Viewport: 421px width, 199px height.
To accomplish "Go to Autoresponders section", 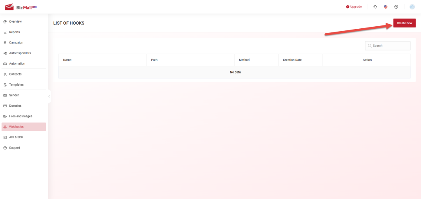I will tap(20, 53).
